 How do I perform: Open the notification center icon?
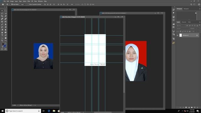198,111
